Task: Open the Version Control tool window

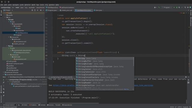Action: (x=9, y=105)
